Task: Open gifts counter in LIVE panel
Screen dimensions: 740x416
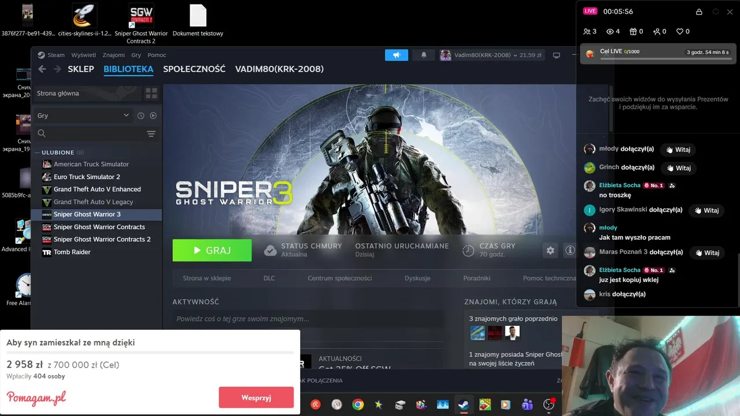Action: click(636, 32)
